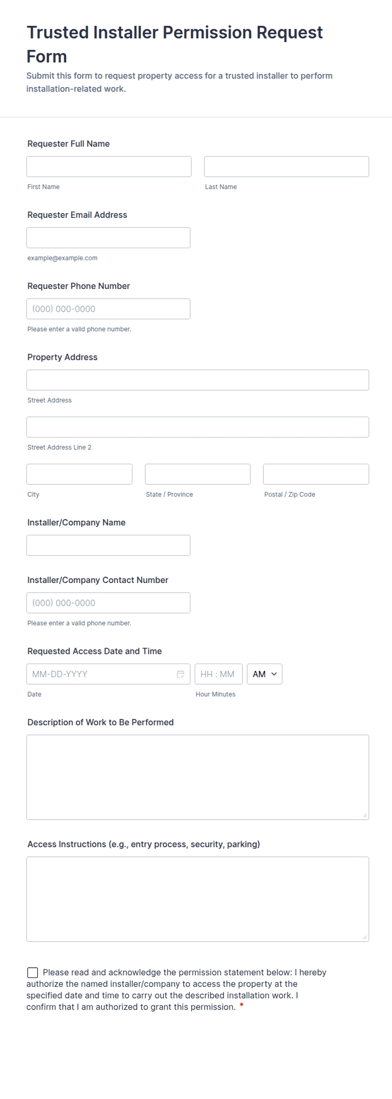Select the Installer/Company Contact Number field
Viewport: 392px width, 1099px height.
(108, 603)
